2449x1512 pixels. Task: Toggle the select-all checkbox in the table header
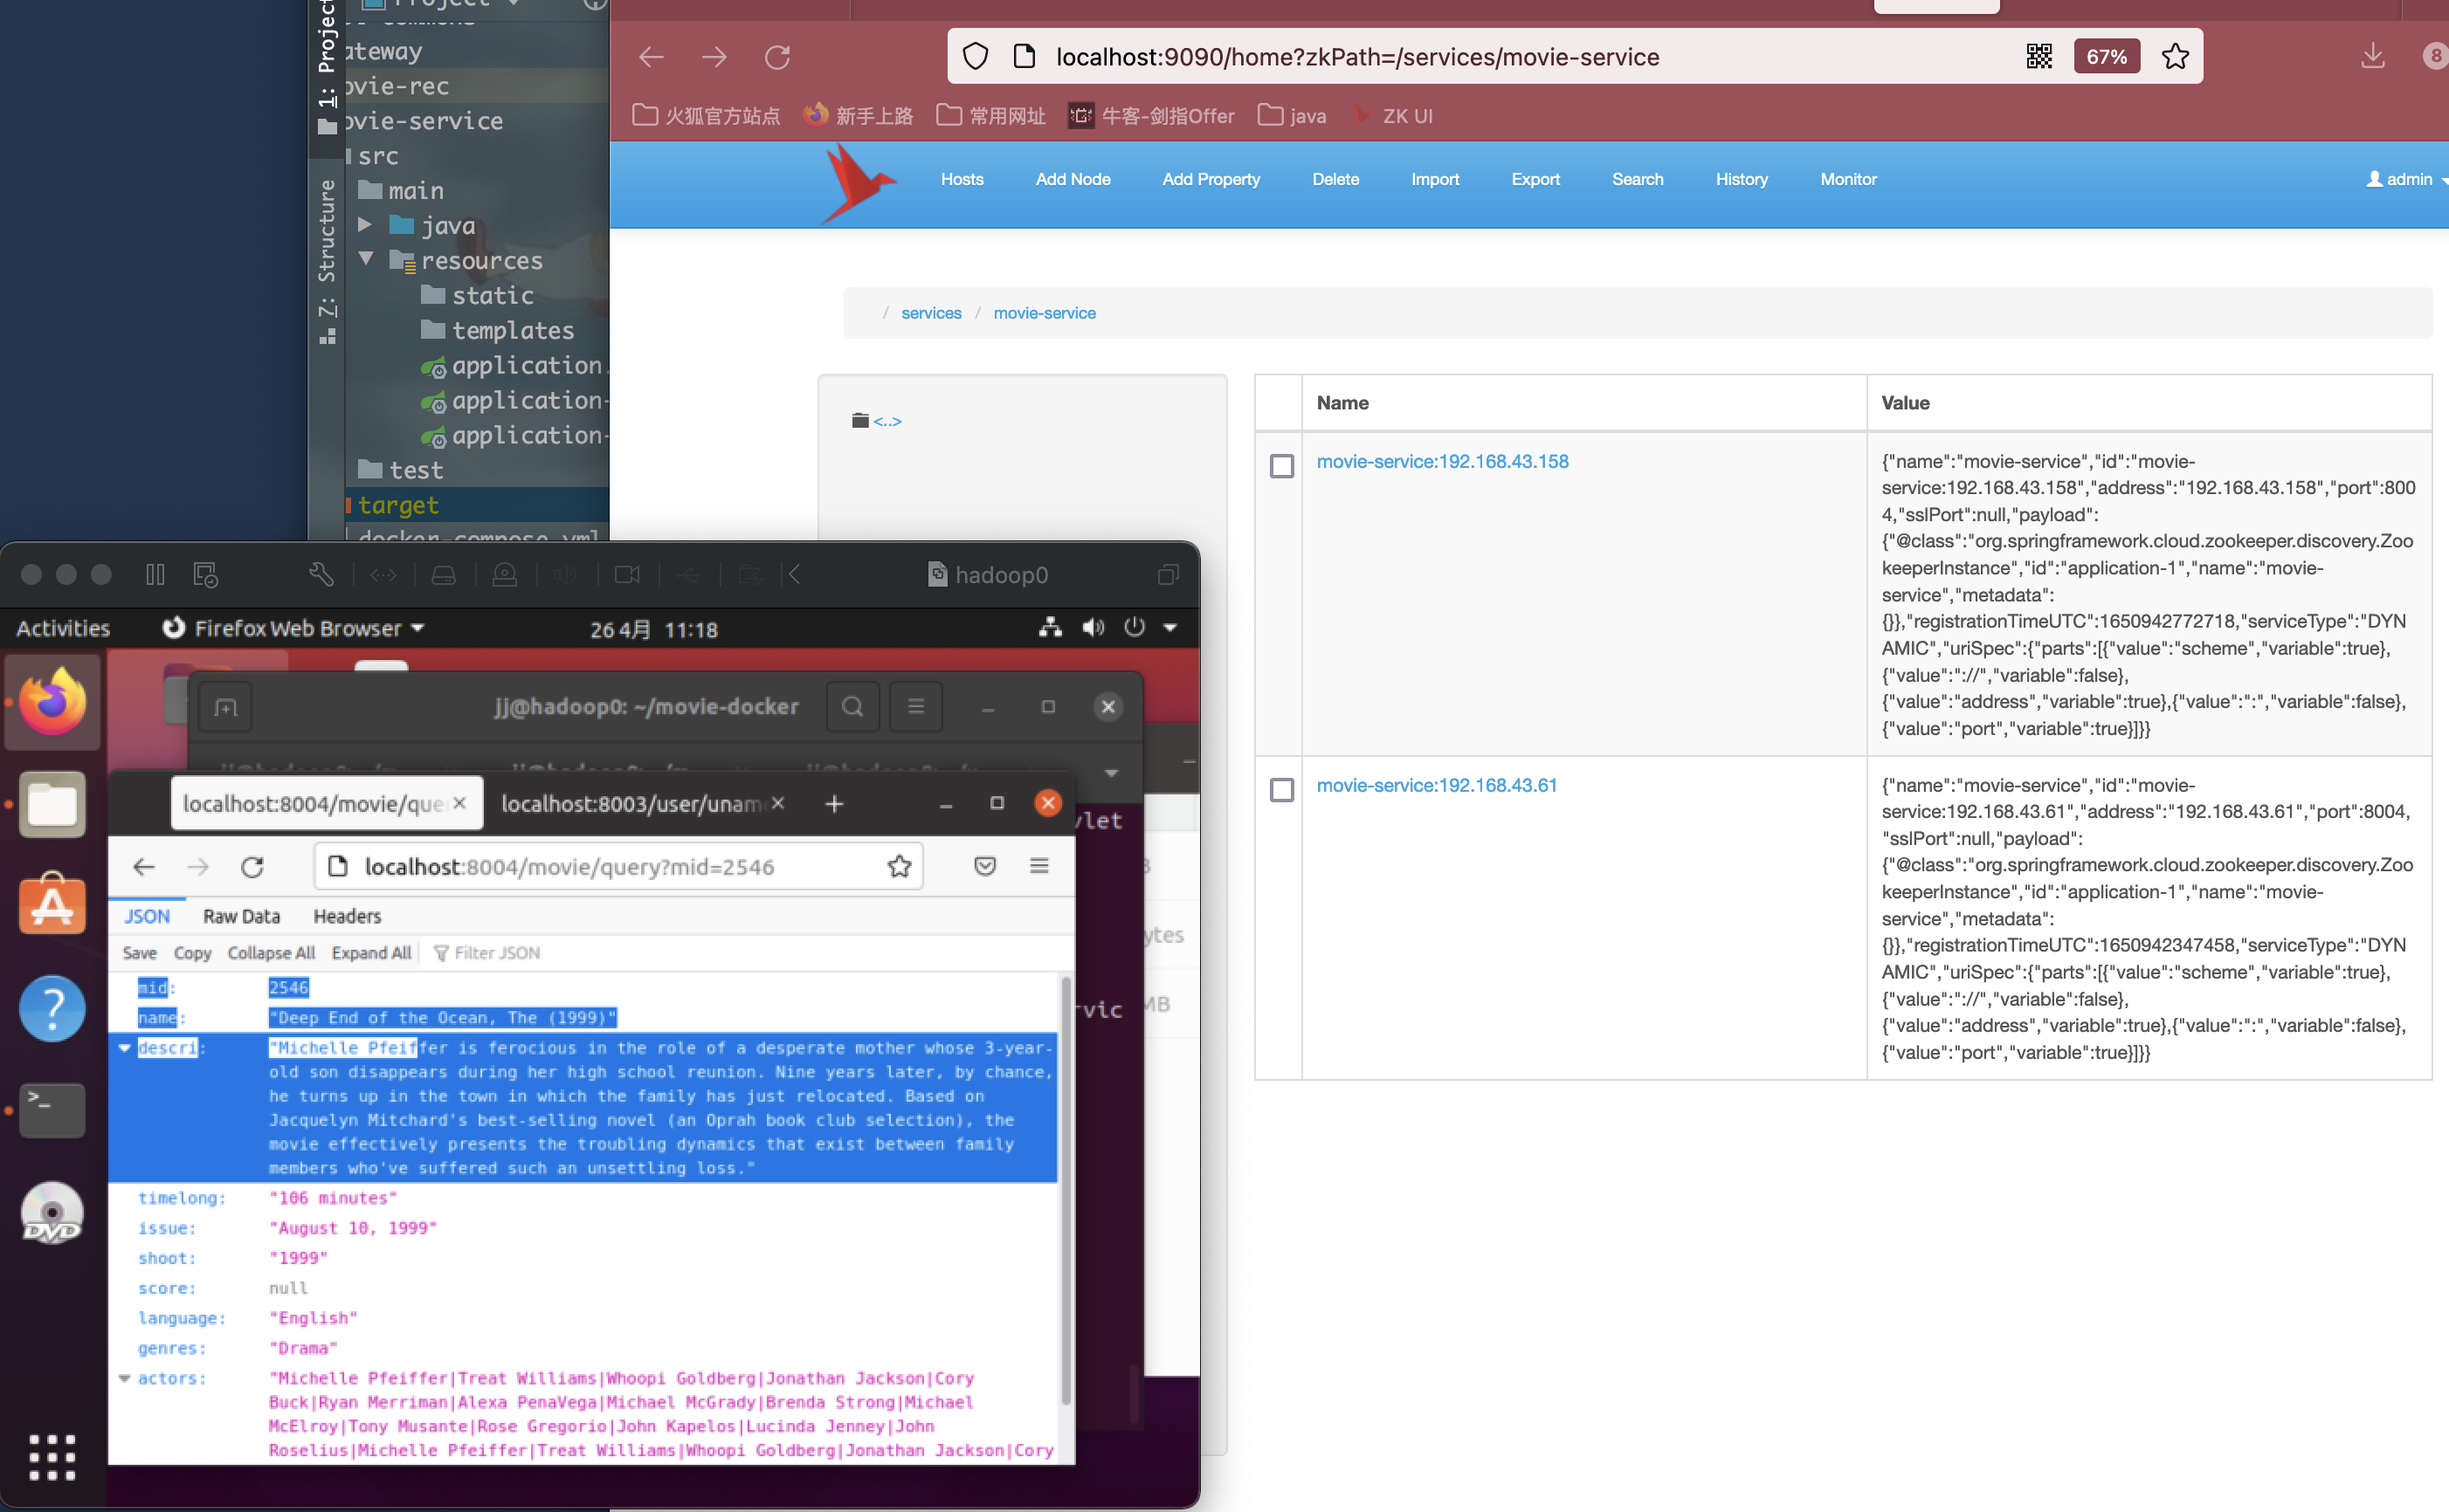point(1281,403)
